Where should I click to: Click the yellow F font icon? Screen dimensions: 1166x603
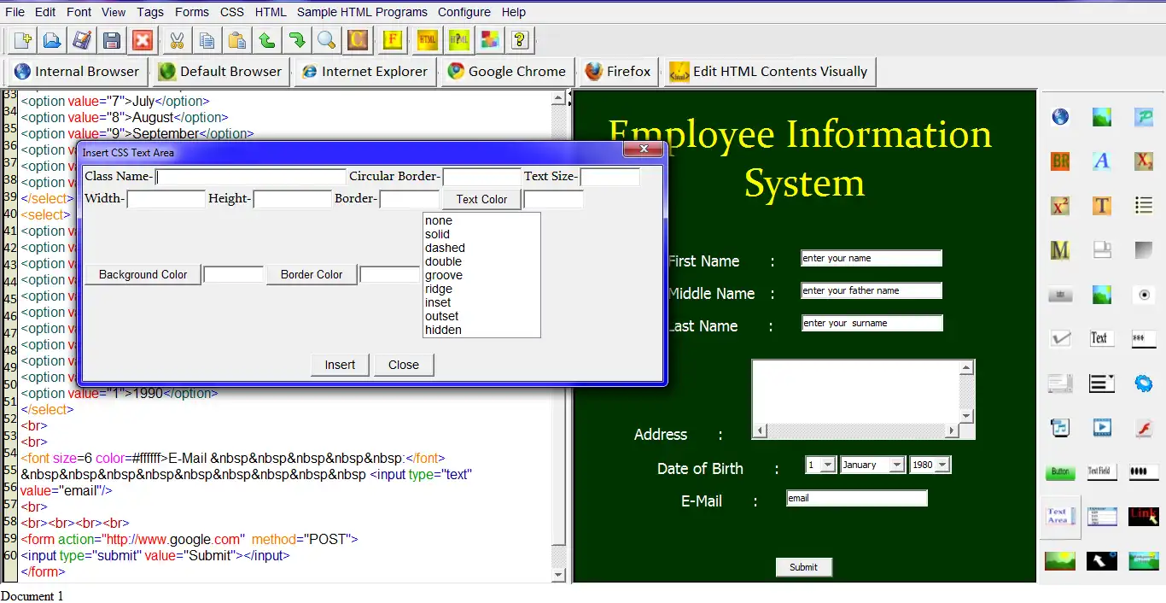tap(392, 40)
